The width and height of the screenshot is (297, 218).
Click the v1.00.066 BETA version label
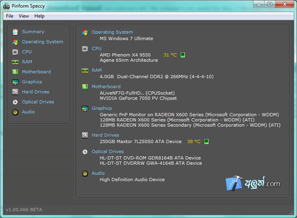click(24, 210)
